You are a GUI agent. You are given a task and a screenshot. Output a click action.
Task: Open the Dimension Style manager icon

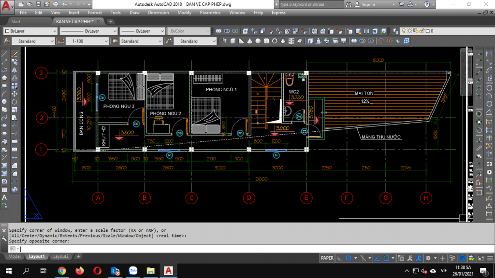[x=61, y=41]
